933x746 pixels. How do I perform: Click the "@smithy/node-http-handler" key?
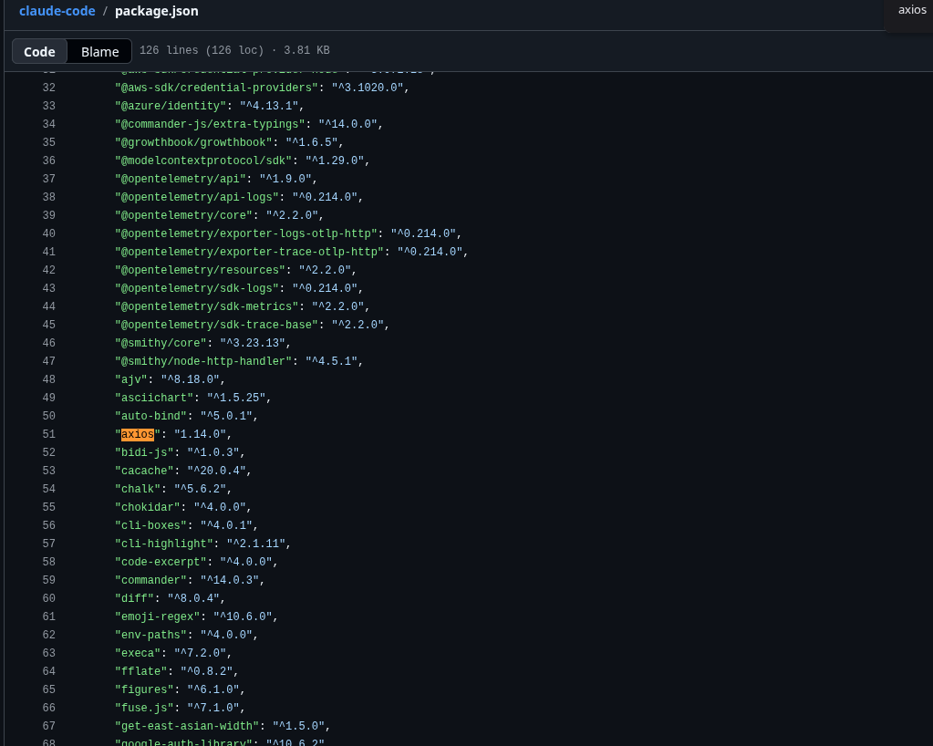pyautogui.click(x=203, y=361)
